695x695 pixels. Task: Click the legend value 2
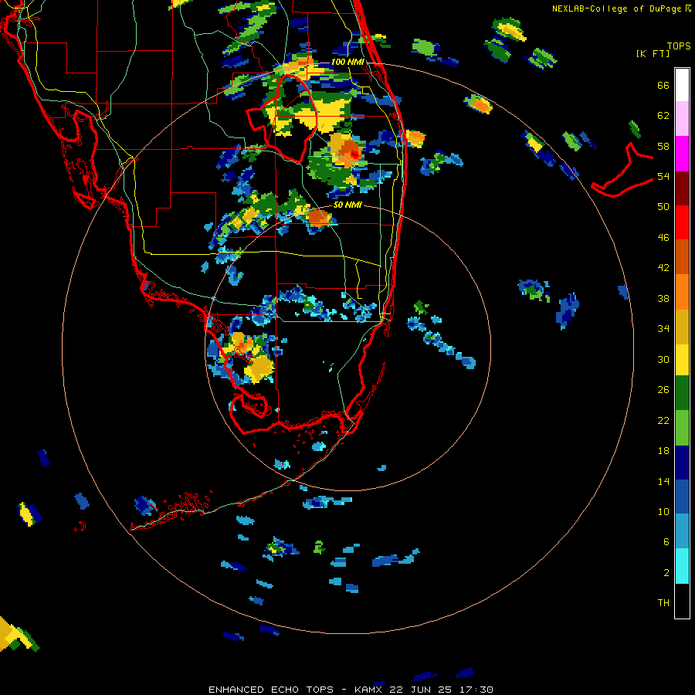[x=666, y=573]
